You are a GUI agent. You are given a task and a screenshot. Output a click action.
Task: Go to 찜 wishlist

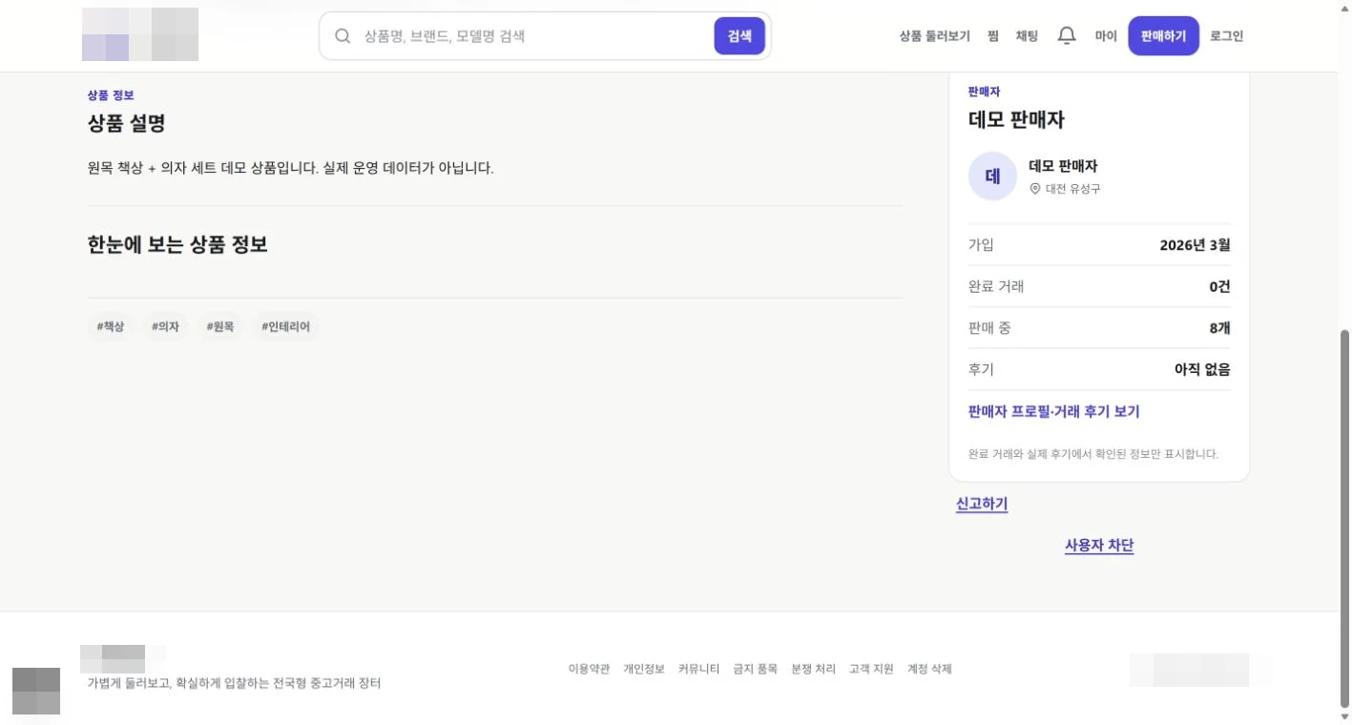tap(993, 36)
